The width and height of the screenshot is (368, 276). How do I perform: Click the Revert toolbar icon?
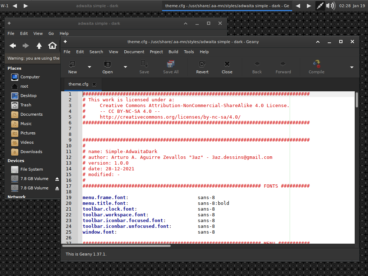202,64
